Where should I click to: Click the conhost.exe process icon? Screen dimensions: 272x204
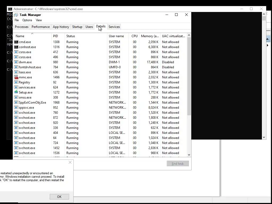(16, 47)
